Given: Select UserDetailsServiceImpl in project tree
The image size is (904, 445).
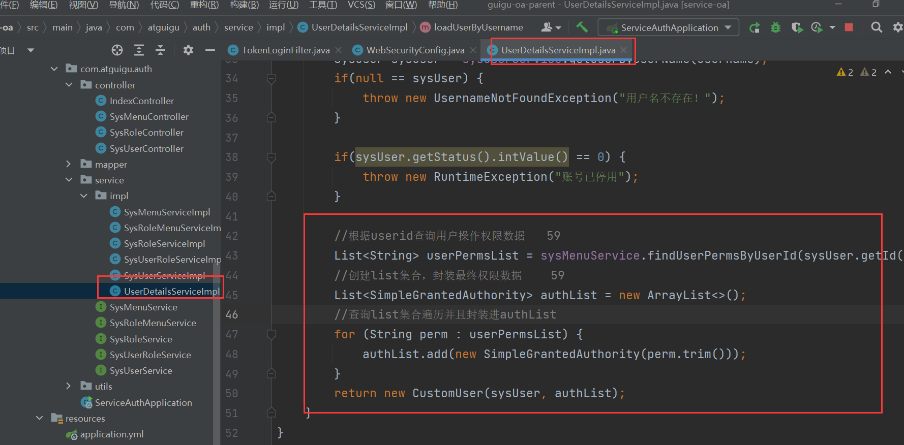Looking at the screenshot, I should [x=171, y=291].
